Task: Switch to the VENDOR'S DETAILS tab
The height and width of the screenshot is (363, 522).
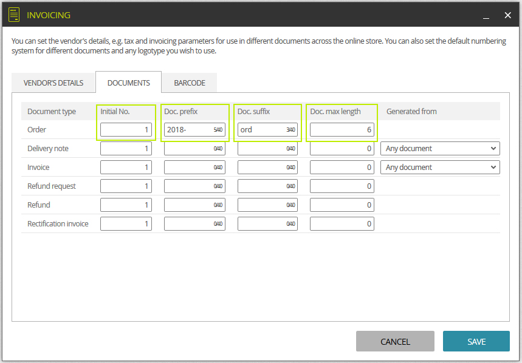Action: (x=53, y=83)
